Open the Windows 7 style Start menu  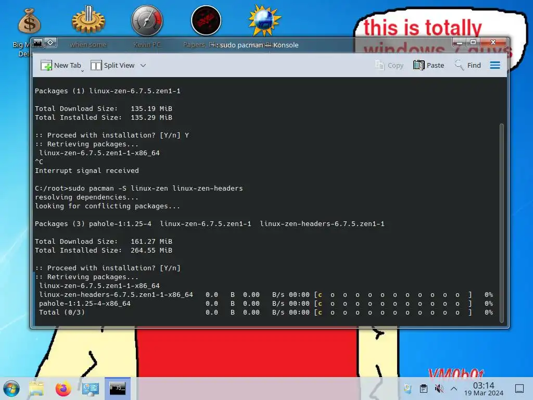click(x=11, y=389)
